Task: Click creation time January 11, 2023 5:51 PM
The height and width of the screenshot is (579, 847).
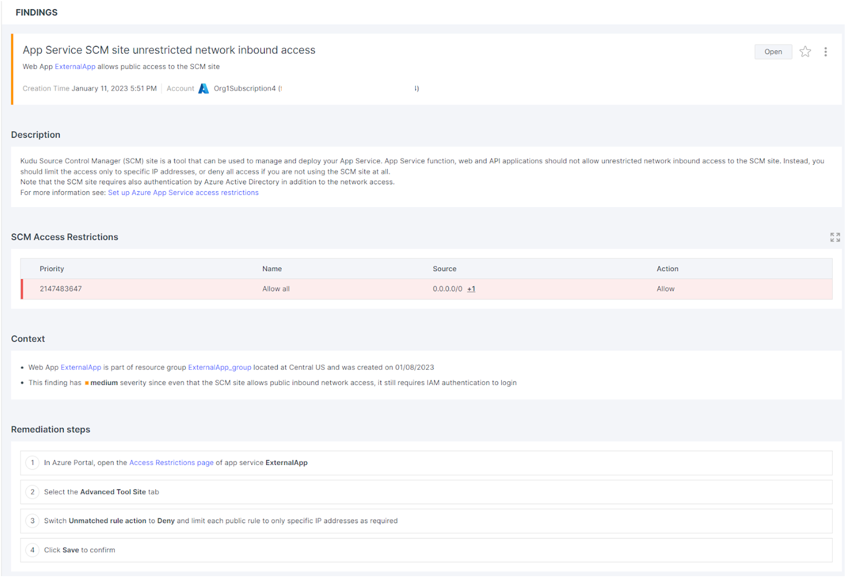Action: coord(114,88)
